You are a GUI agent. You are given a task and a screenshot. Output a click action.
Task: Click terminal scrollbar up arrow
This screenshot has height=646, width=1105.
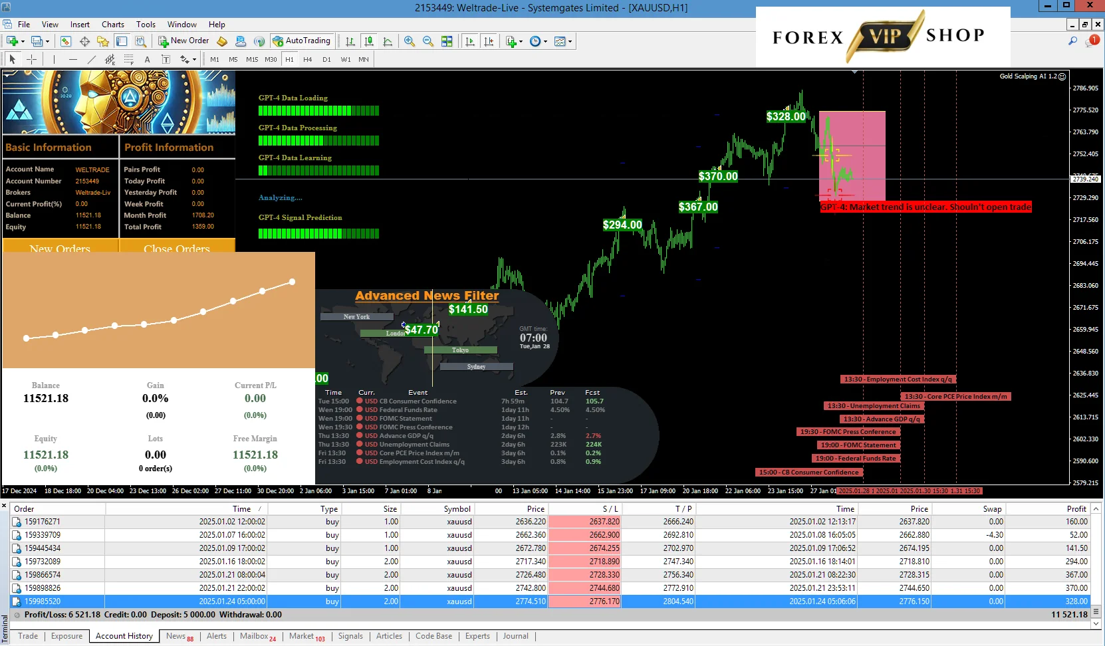1096,508
